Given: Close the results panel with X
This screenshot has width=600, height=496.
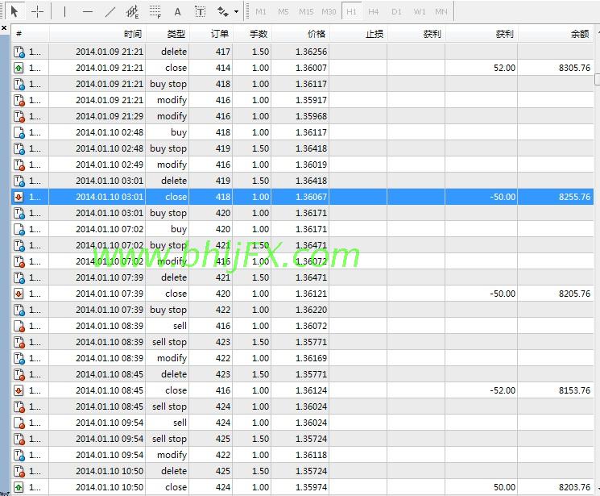Looking at the screenshot, I should tap(4, 28).
